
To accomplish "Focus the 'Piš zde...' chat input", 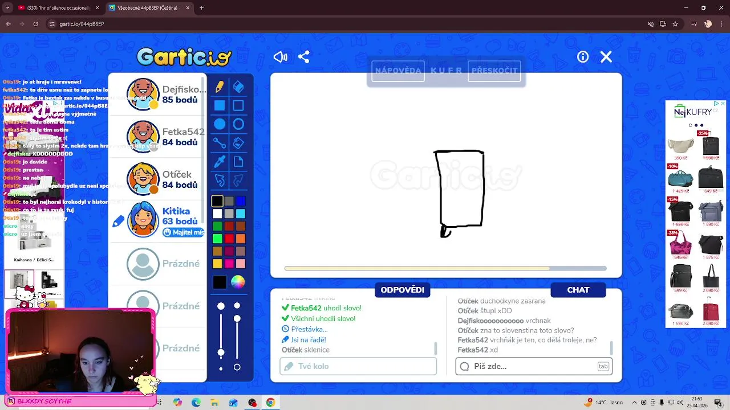I will point(534,366).
